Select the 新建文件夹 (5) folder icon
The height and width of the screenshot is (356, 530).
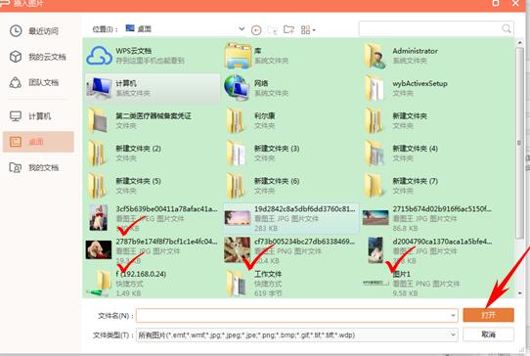(x=98, y=186)
